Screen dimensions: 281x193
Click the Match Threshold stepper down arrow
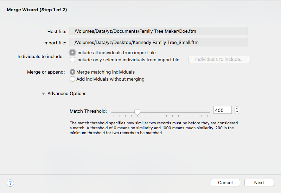point(237,112)
